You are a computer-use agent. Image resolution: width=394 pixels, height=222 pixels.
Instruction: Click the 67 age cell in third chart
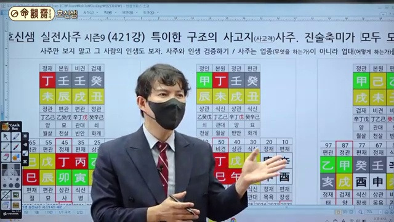coord(378,146)
